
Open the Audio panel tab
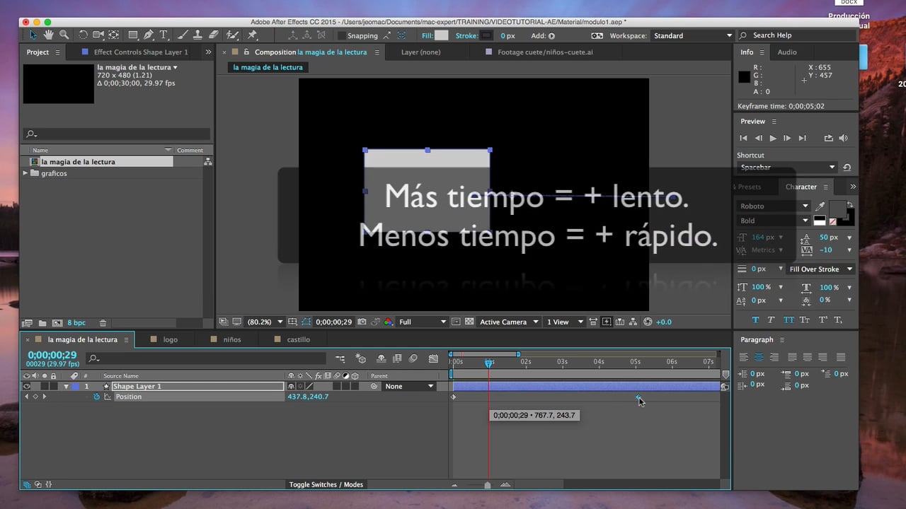pos(786,52)
